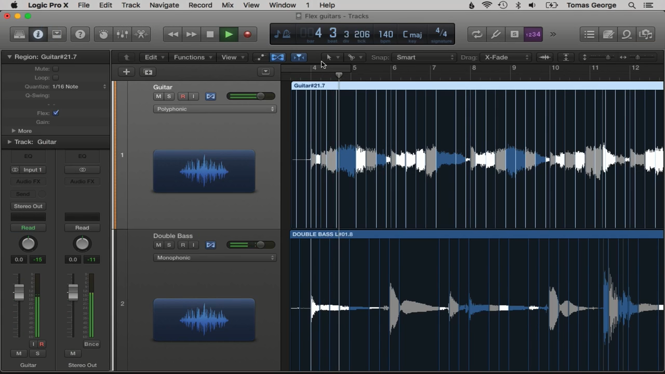This screenshot has width=665, height=374.
Task: Open Quantize 1/16 Note dropdown
Action: (x=79, y=86)
